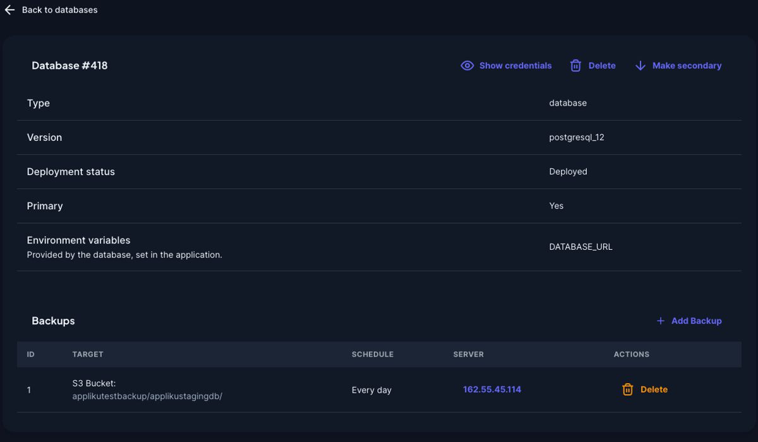758x442 pixels.
Task: Click the down arrow icon on Make secondary
Action: pyautogui.click(x=640, y=65)
